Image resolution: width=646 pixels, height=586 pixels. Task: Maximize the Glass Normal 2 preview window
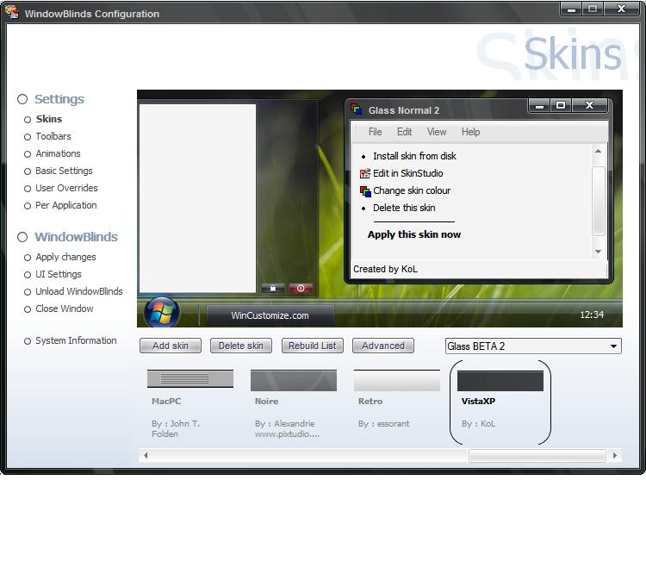(x=561, y=105)
